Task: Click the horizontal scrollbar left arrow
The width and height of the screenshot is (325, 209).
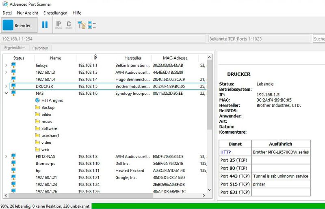Action: [6, 195]
